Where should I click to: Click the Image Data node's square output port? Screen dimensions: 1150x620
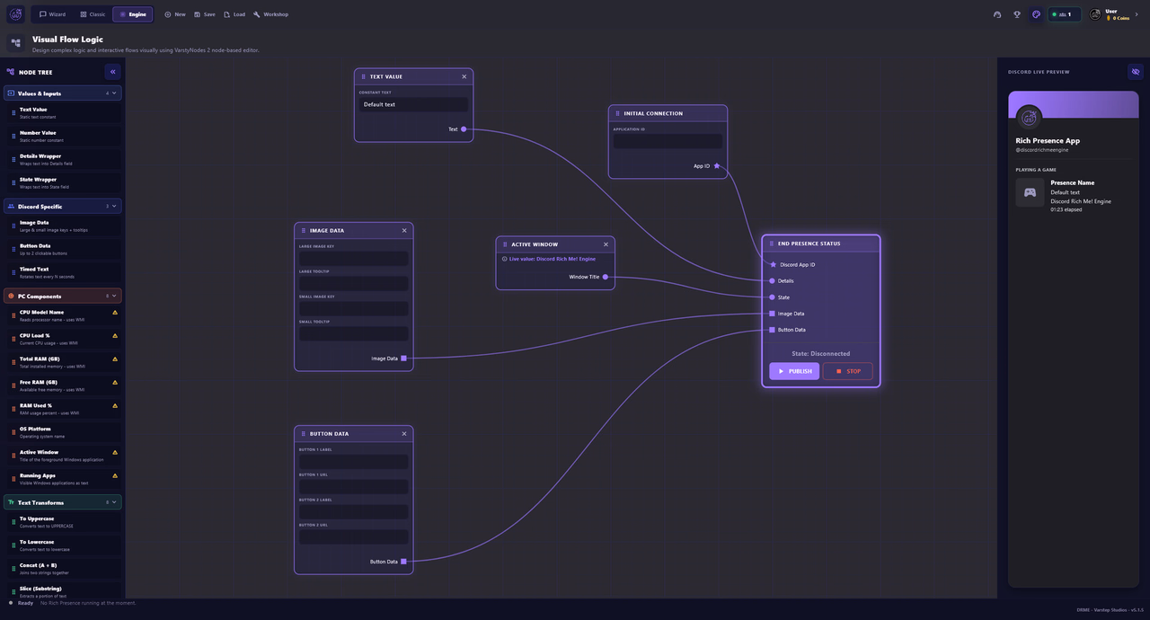403,359
